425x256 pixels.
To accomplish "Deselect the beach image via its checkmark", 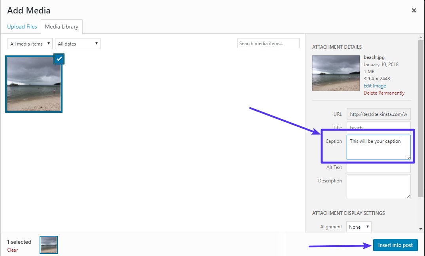I will tap(59, 59).
